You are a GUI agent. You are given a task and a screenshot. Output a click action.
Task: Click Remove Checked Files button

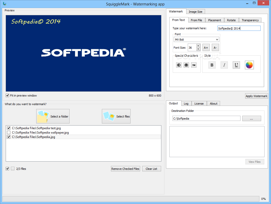pos(125,169)
